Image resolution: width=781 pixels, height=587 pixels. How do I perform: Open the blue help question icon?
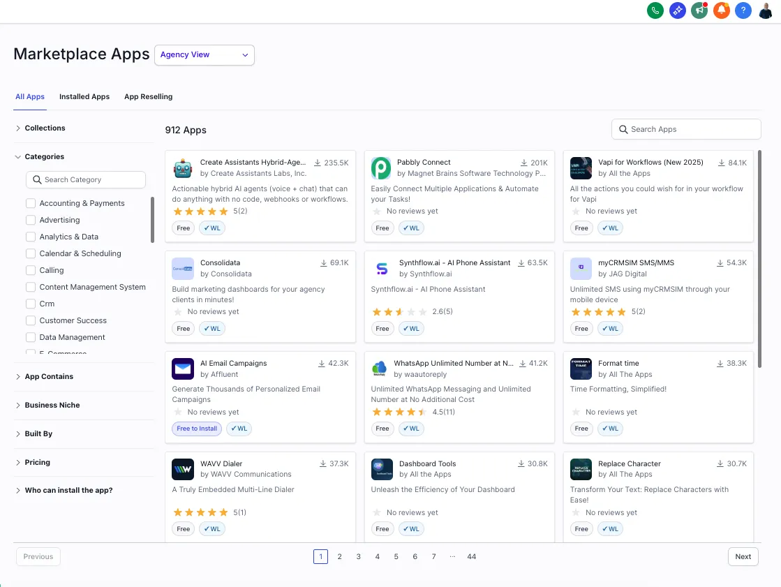click(x=743, y=10)
